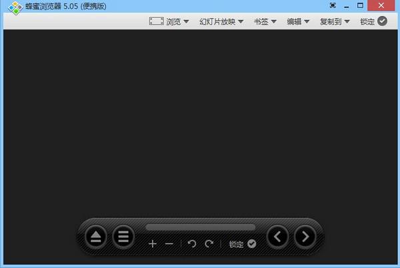Click the empty dark image viewing area
400x268 pixels.
(200, 120)
